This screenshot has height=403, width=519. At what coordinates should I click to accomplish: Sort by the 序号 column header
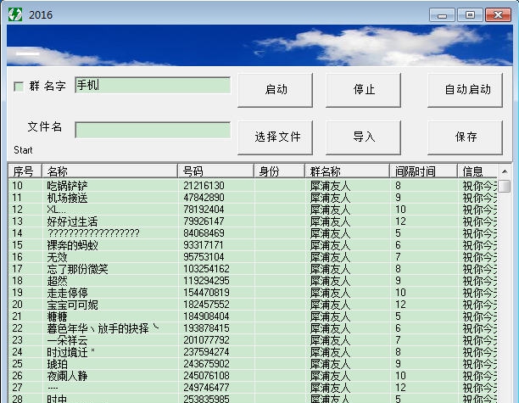point(25,171)
